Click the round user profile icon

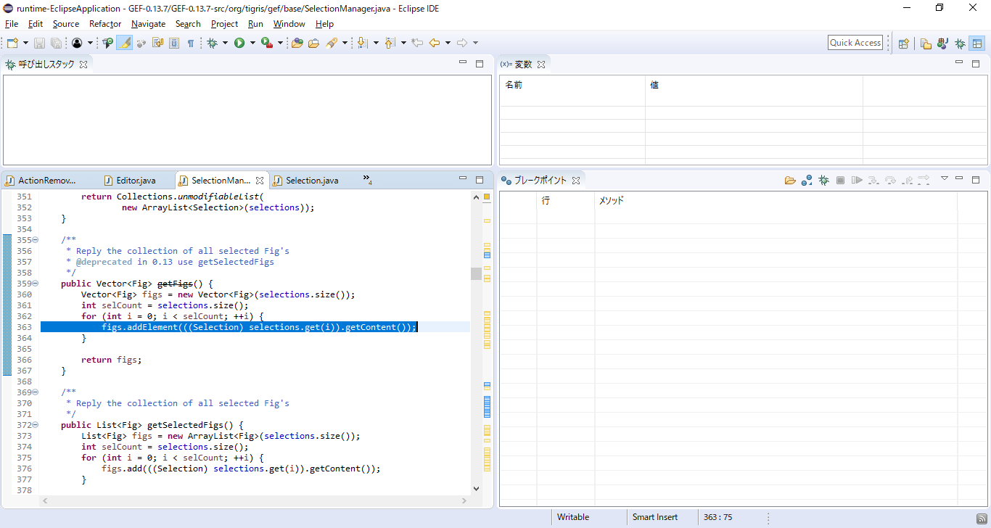[x=77, y=44]
